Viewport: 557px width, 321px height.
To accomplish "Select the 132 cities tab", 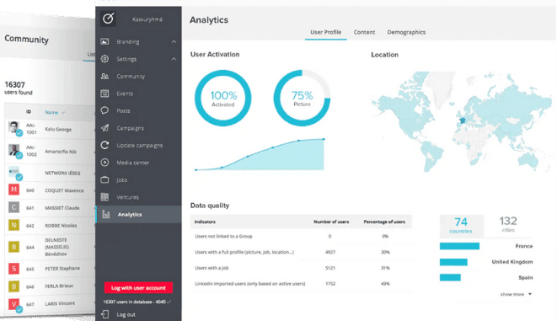I will pyautogui.click(x=508, y=224).
